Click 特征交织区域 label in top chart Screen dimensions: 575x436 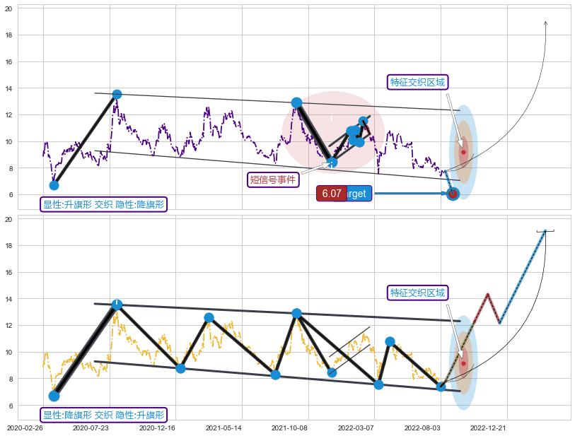[418, 82]
